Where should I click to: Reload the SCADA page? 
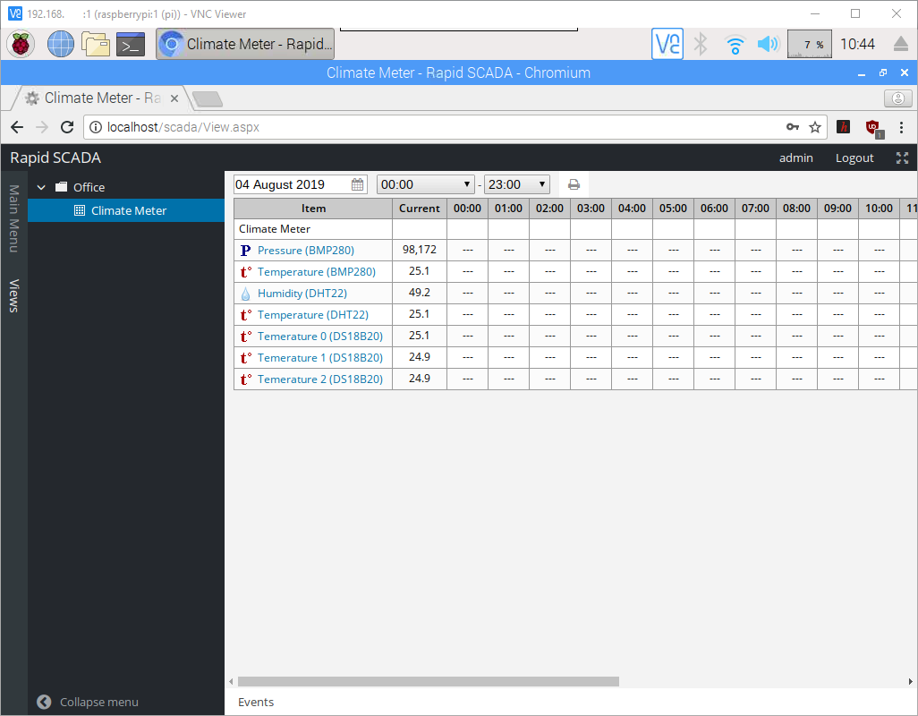(x=67, y=127)
